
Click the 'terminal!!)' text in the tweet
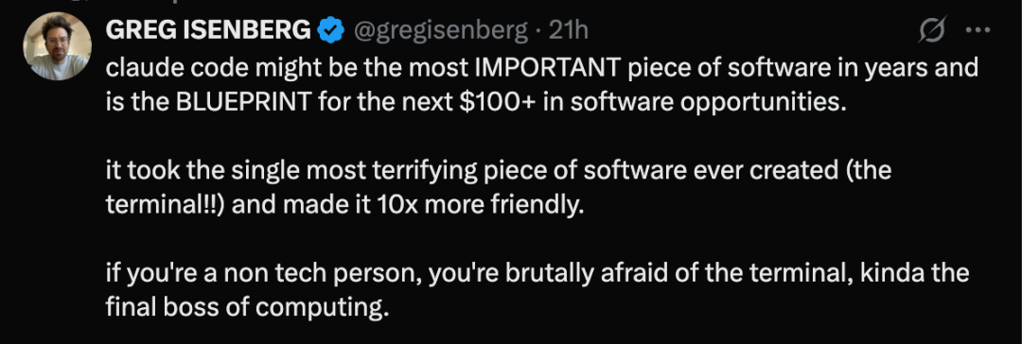[166, 206]
